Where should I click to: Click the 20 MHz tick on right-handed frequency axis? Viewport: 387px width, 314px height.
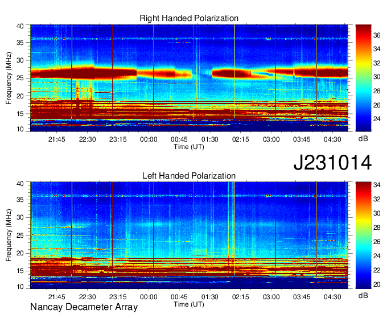(x=20, y=96)
